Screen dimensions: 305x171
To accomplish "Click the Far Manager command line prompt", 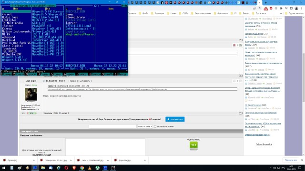I will 64,71.
